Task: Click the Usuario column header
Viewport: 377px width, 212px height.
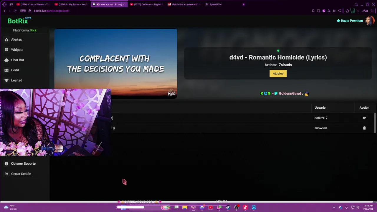Action: pos(320,108)
